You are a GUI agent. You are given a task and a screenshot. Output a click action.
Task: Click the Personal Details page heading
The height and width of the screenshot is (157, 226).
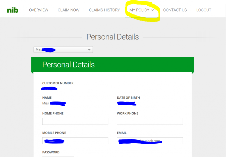click(x=112, y=37)
